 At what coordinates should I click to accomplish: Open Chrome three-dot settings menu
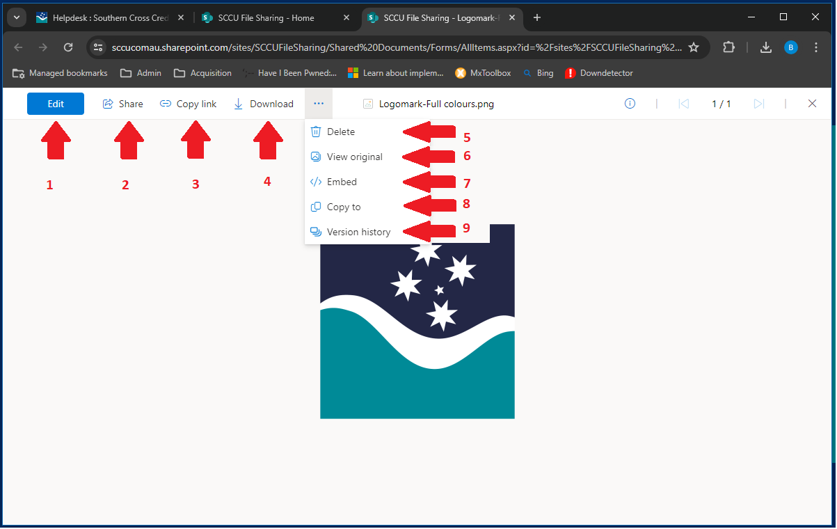816,47
